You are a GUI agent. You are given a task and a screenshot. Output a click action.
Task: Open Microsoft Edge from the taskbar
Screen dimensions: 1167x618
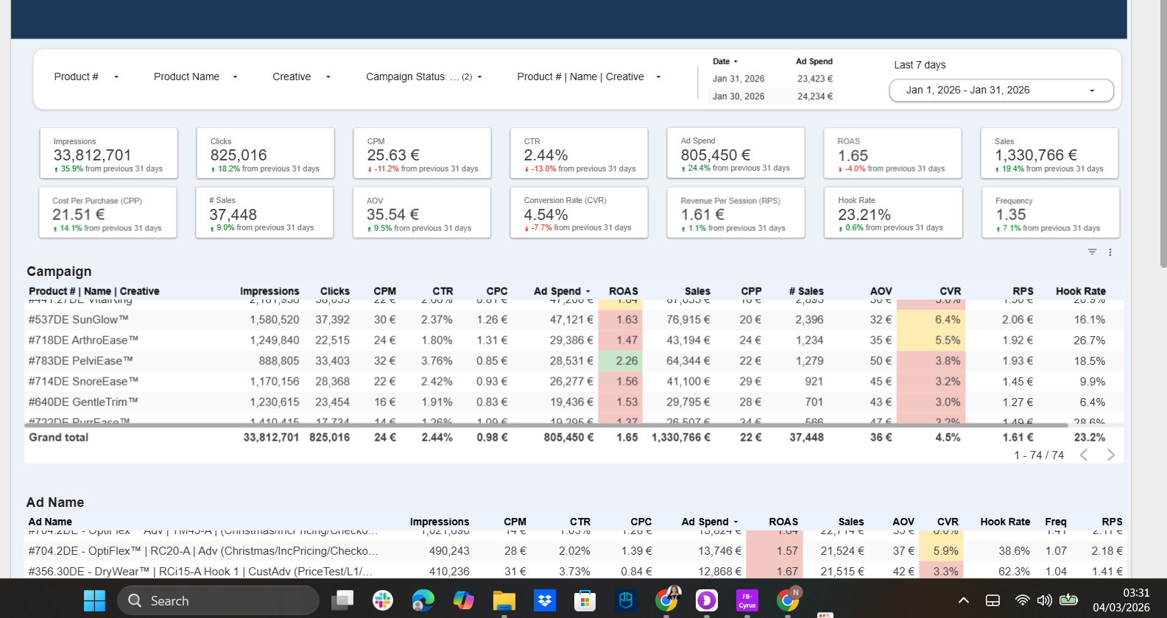click(423, 600)
